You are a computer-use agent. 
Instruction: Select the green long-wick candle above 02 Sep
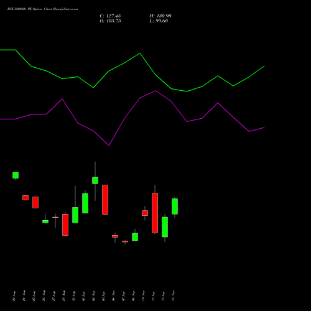[95, 180]
